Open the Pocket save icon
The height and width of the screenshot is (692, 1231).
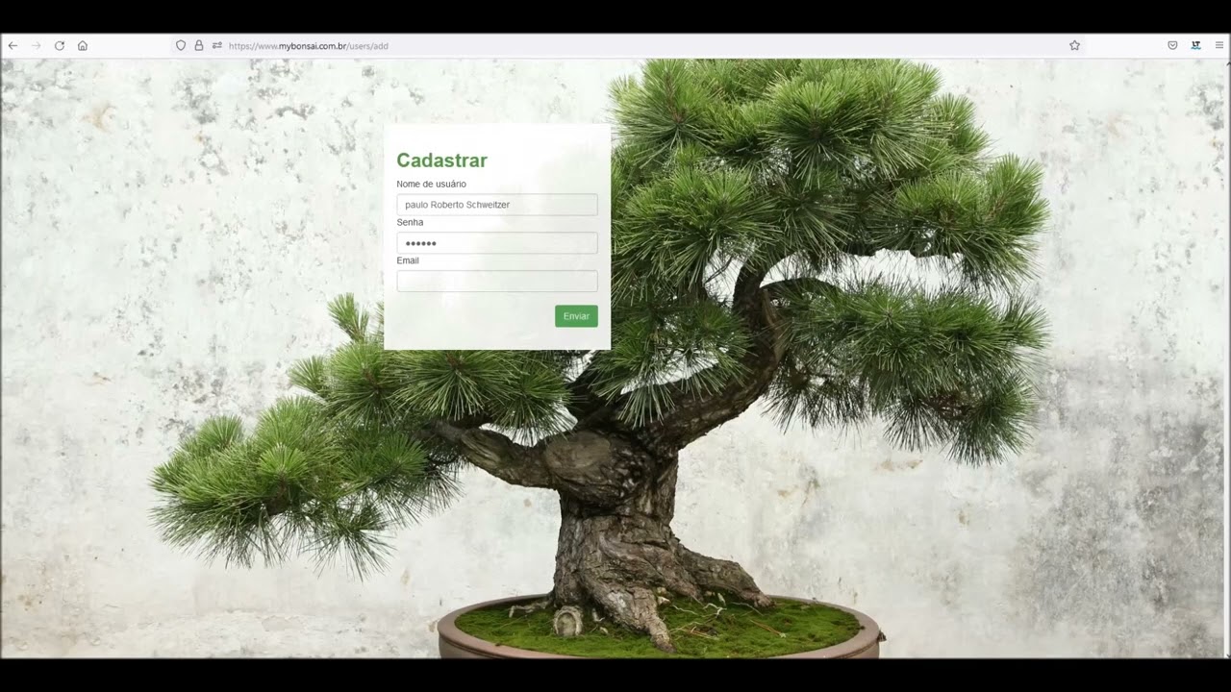coord(1172,45)
